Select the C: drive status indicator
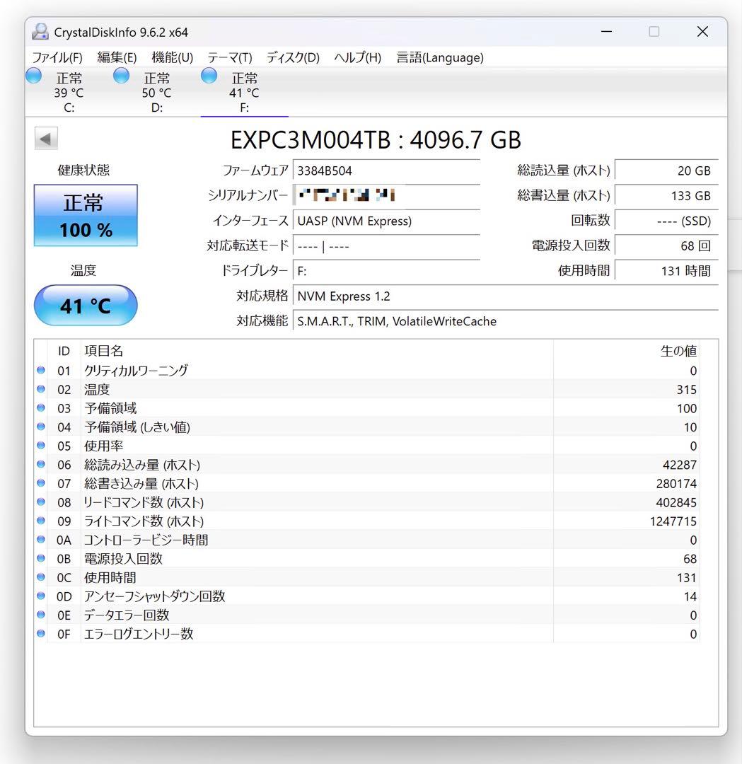The height and width of the screenshot is (764, 742). click(x=69, y=92)
